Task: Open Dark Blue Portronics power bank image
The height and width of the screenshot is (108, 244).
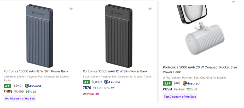Action: [x=40, y=36]
